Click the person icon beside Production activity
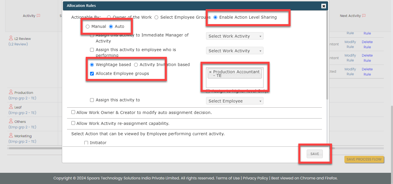393x184 pixels. (x=11, y=92)
